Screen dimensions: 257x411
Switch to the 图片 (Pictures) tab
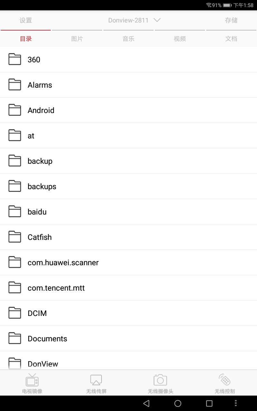[x=77, y=39]
